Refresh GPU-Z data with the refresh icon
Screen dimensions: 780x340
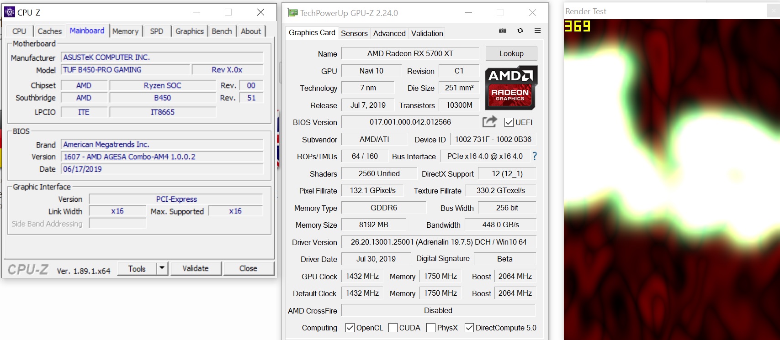click(520, 31)
